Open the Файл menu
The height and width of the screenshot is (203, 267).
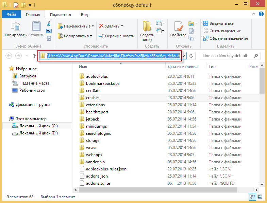click(11, 15)
